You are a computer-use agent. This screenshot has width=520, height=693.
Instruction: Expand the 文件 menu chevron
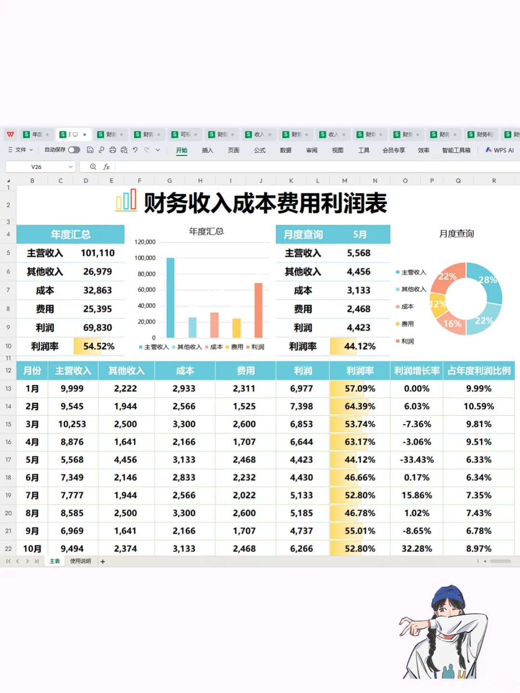(x=31, y=150)
